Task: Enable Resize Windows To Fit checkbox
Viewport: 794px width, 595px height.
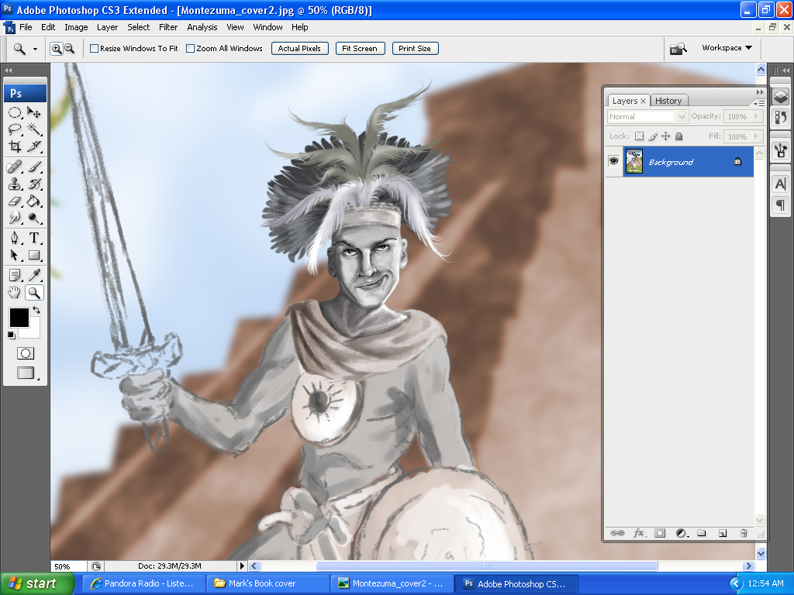Action: click(x=94, y=49)
